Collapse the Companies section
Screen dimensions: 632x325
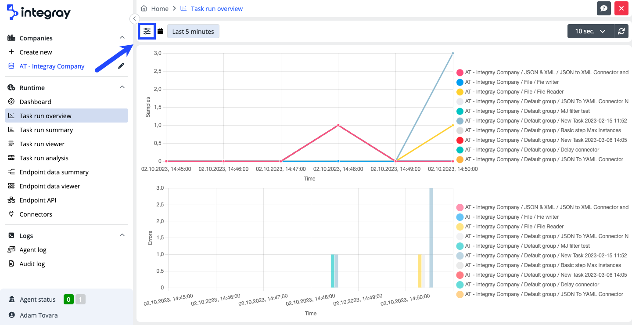point(122,38)
